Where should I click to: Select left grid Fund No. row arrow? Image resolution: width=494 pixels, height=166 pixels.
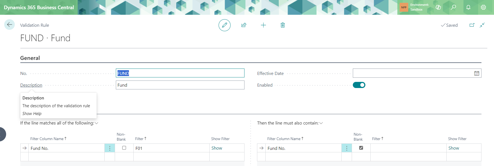click(x=25, y=148)
